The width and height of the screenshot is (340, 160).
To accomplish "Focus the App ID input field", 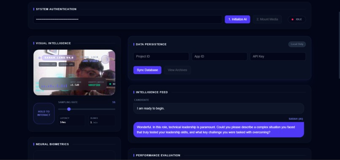I will coord(219,56).
